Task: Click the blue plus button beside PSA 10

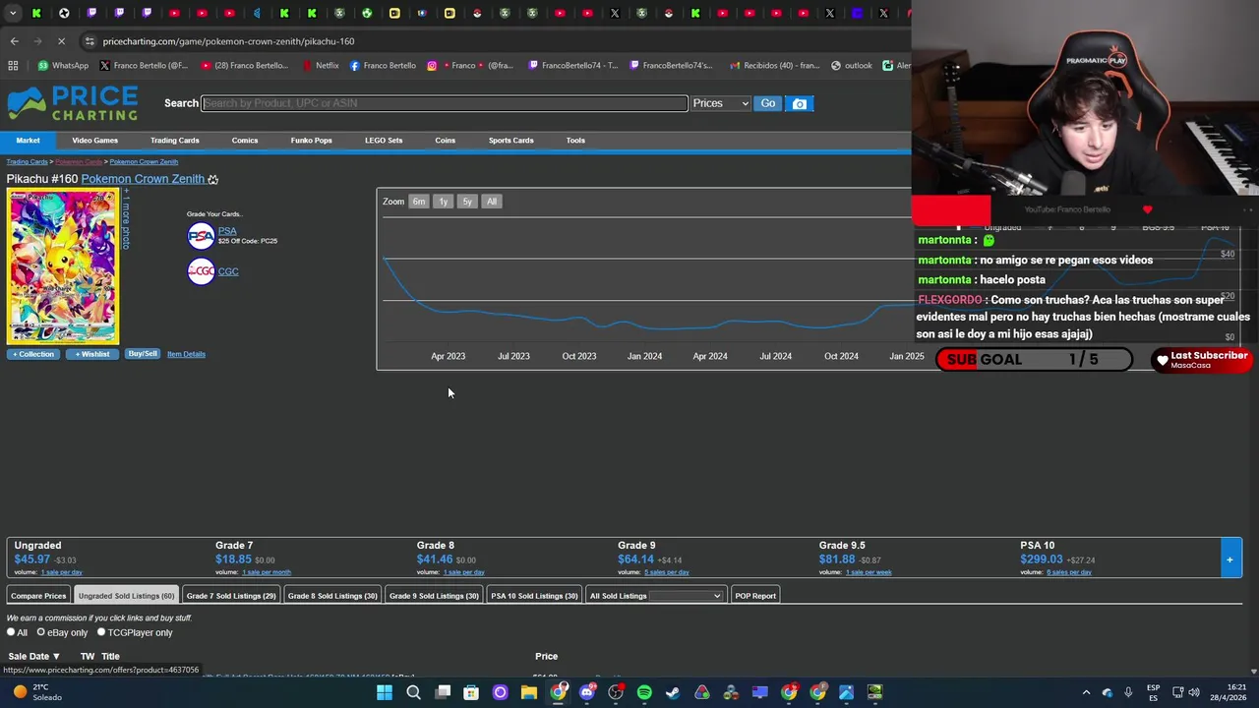Action: coord(1229,560)
